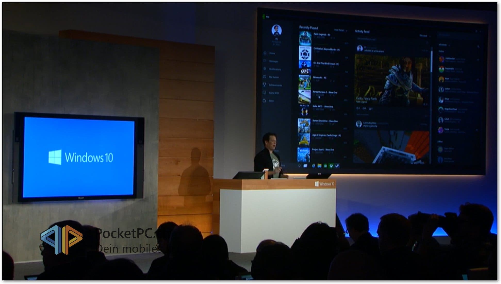Click Recently Played heading
Screen dimensions: 501x284
coord(308,28)
